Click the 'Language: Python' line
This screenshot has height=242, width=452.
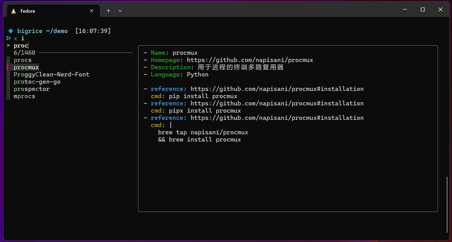(x=176, y=75)
